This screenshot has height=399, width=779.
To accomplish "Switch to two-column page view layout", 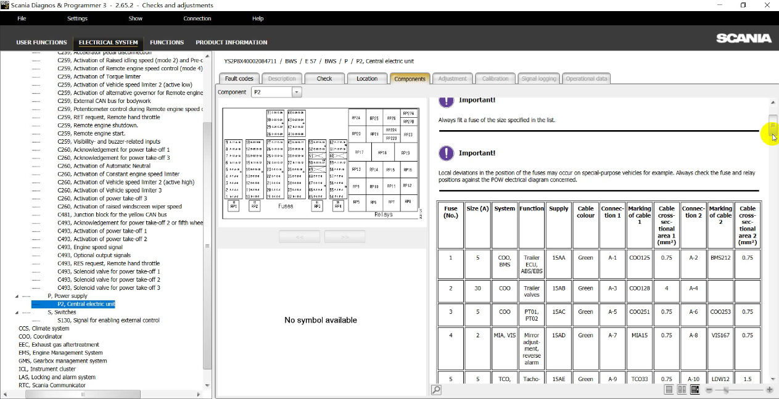I will (682, 390).
